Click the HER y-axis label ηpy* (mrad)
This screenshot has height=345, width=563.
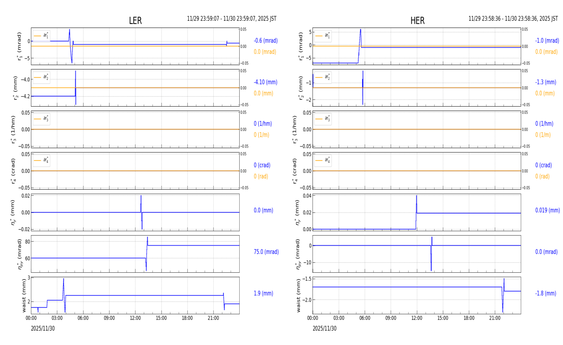298,254
